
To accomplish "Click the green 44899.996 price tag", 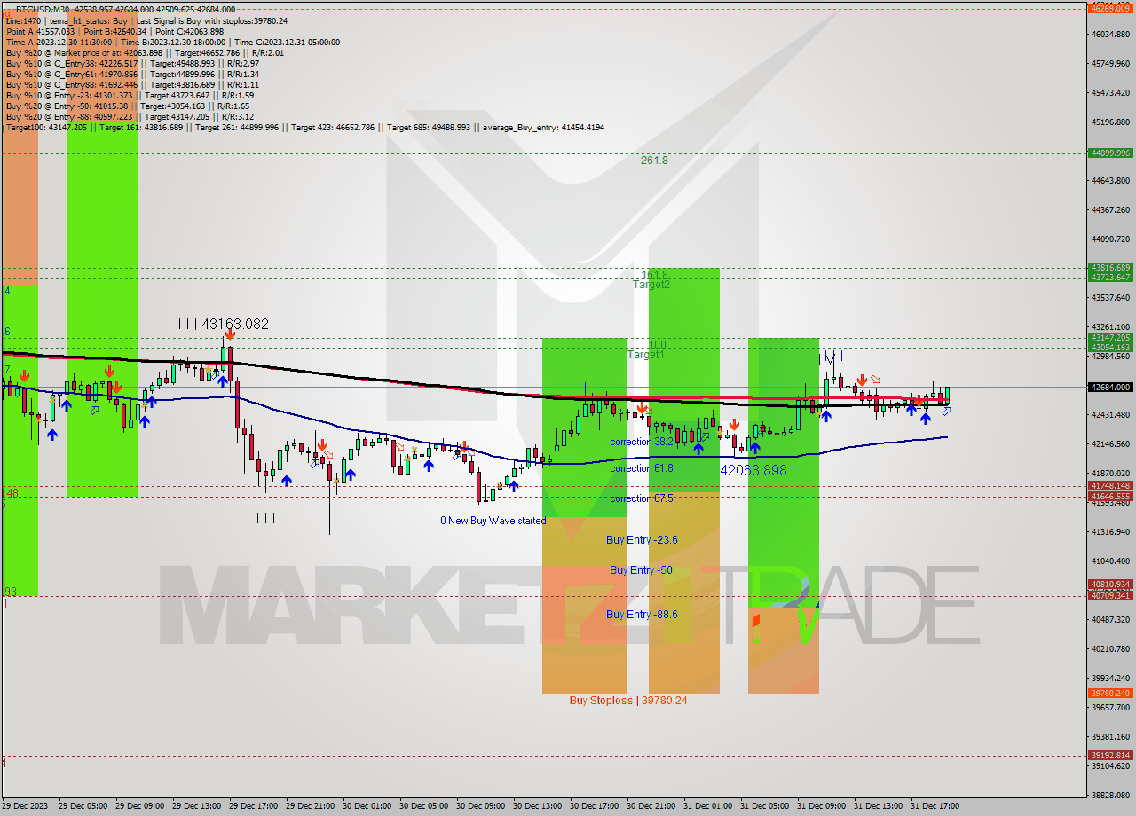I will (1110, 153).
